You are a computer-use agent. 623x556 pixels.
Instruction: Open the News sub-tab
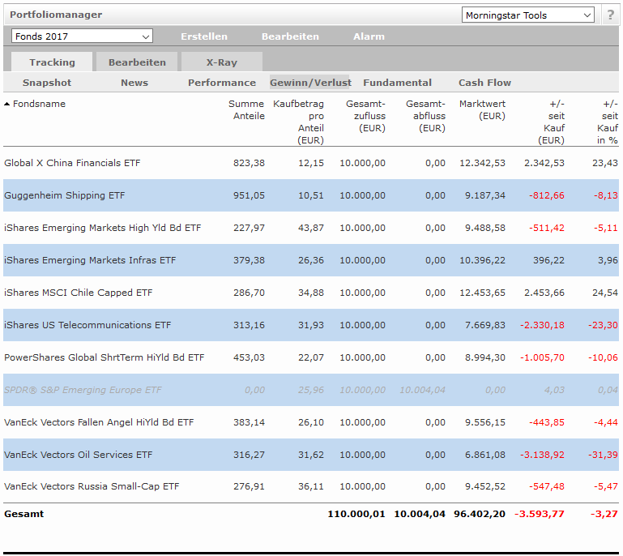(134, 83)
